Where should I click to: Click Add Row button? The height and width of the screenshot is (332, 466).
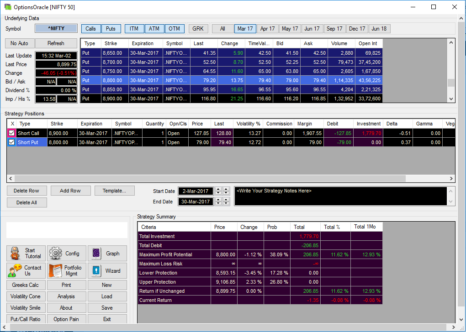tap(70, 191)
